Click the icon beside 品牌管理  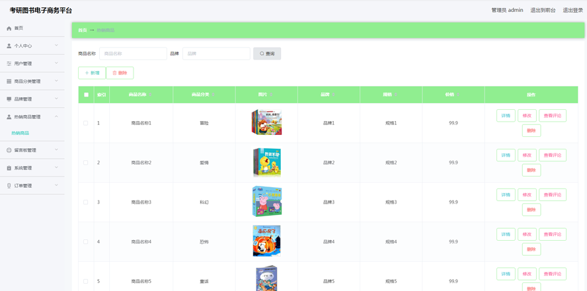pyautogui.click(x=9, y=99)
